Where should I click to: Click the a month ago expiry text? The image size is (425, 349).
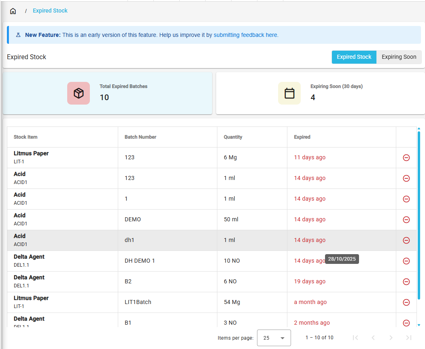pos(310,302)
